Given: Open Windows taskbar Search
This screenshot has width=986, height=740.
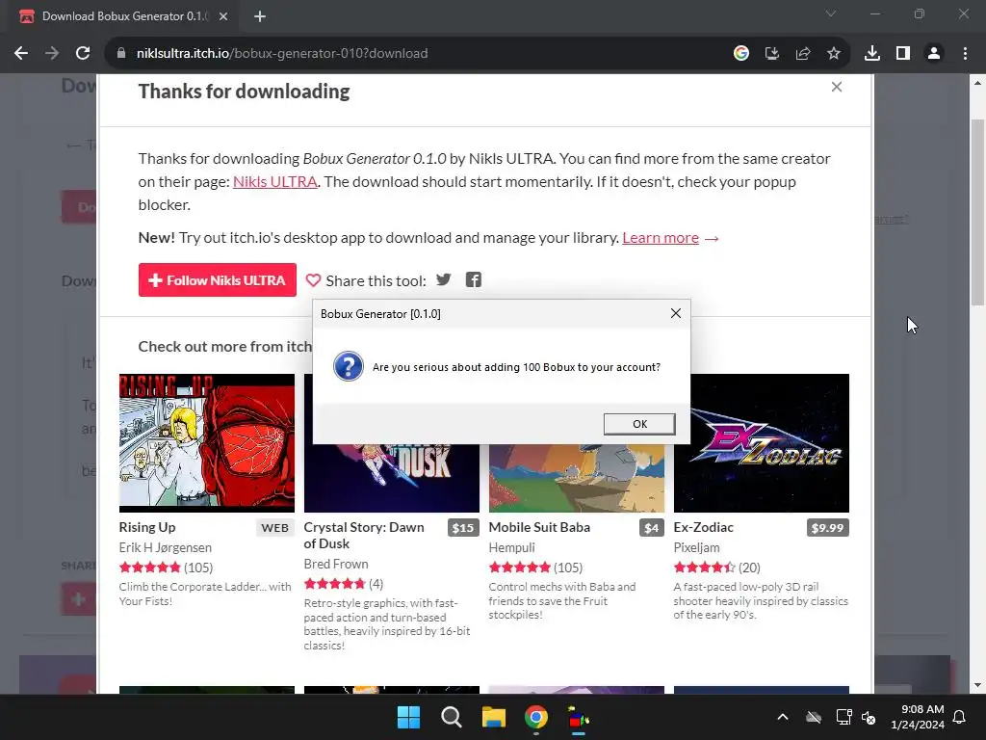Looking at the screenshot, I should click(x=452, y=717).
